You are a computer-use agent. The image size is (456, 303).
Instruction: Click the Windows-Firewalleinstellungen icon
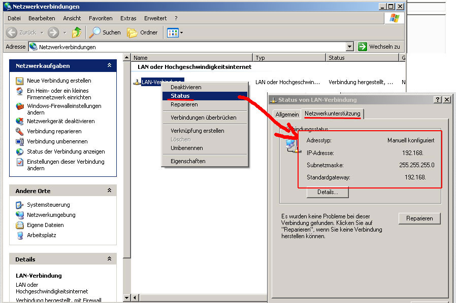[x=19, y=106]
